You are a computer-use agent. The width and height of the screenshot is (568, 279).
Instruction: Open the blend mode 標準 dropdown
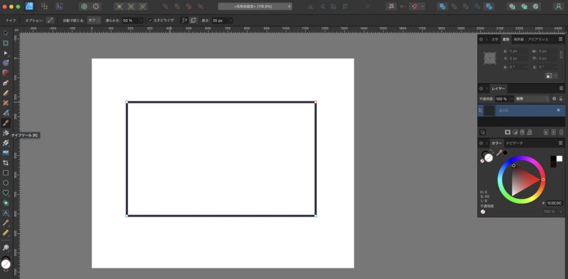(x=531, y=99)
